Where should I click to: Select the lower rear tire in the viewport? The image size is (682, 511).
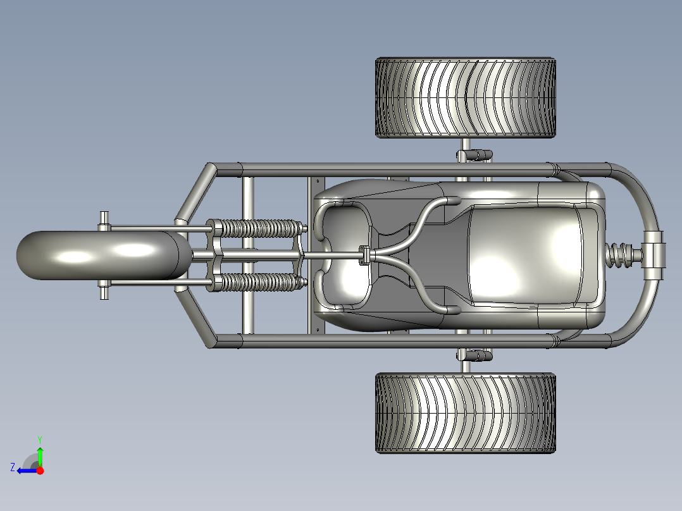(466, 413)
